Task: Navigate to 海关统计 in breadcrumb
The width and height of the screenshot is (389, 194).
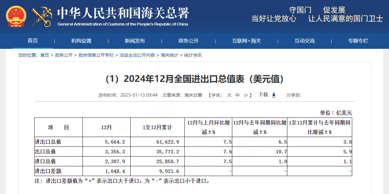Action: (169, 55)
